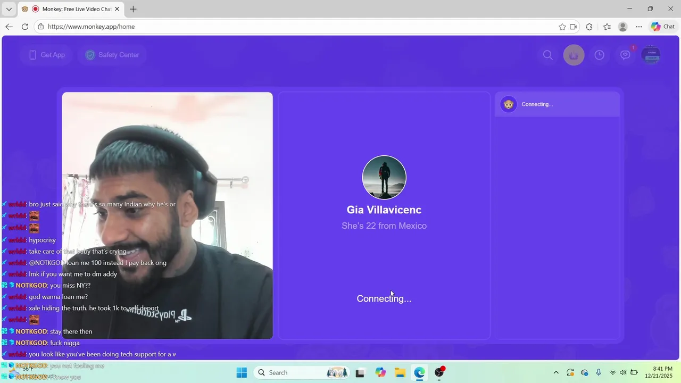Image resolution: width=681 pixels, height=383 pixels.
Task: Click the OneDrive cloud tray icon
Action: (x=585, y=372)
